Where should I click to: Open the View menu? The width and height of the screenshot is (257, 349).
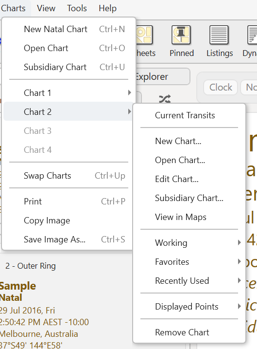46,8
